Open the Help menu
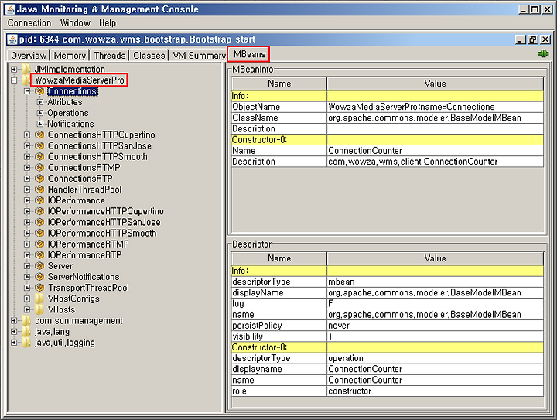The image size is (557, 420). click(x=108, y=23)
